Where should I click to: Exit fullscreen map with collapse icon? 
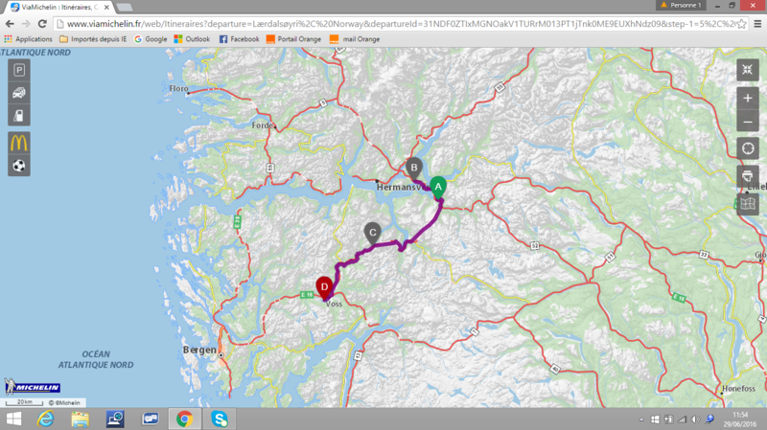pyautogui.click(x=748, y=70)
